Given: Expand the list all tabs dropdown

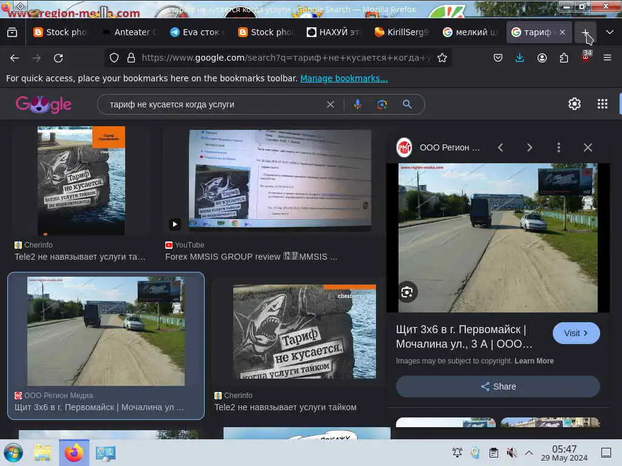Looking at the screenshot, I should pyautogui.click(x=610, y=33).
